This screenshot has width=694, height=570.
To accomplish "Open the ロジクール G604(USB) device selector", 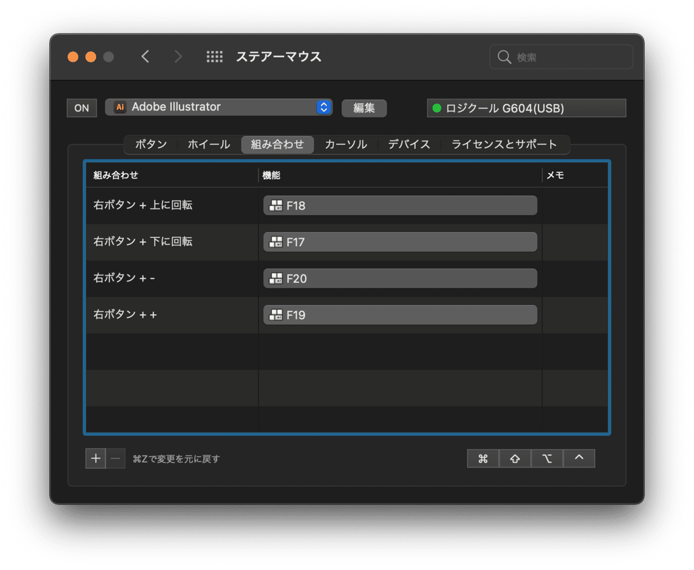I will coord(526,108).
